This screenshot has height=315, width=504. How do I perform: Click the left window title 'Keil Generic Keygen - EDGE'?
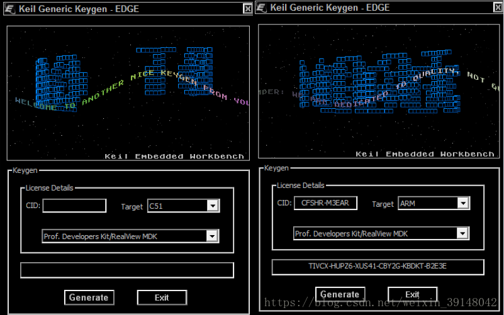click(x=79, y=9)
